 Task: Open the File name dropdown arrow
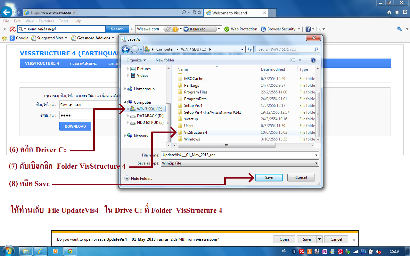316,155
